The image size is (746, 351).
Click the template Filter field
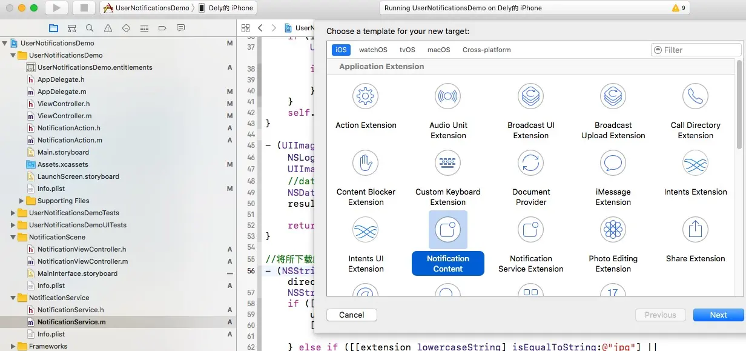click(x=696, y=50)
